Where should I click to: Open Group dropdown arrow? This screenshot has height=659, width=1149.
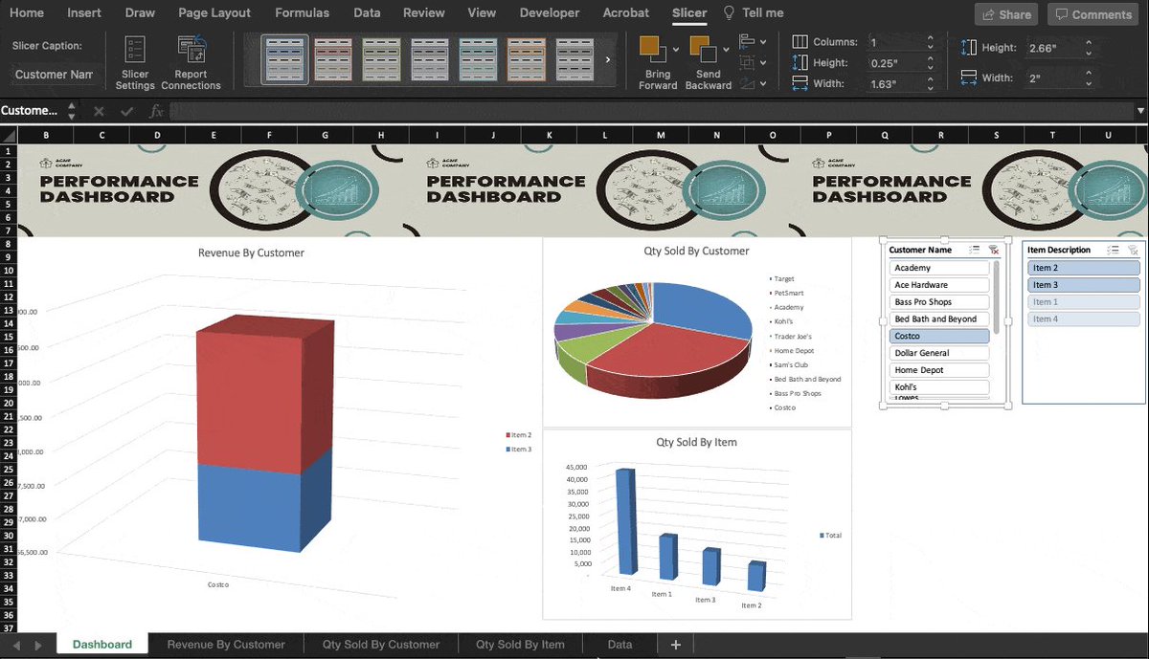coord(763,63)
